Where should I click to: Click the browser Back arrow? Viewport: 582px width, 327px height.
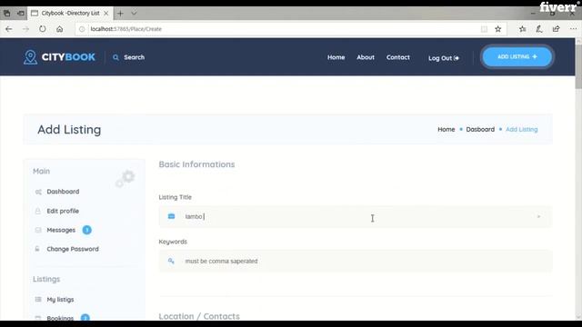point(8,29)
